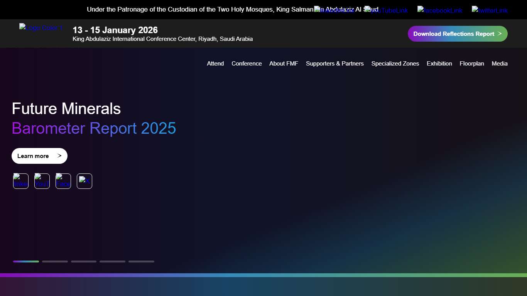527x296 pixels.
Task: Open the Media navigation menu
Action: click(x=500, y=64)
